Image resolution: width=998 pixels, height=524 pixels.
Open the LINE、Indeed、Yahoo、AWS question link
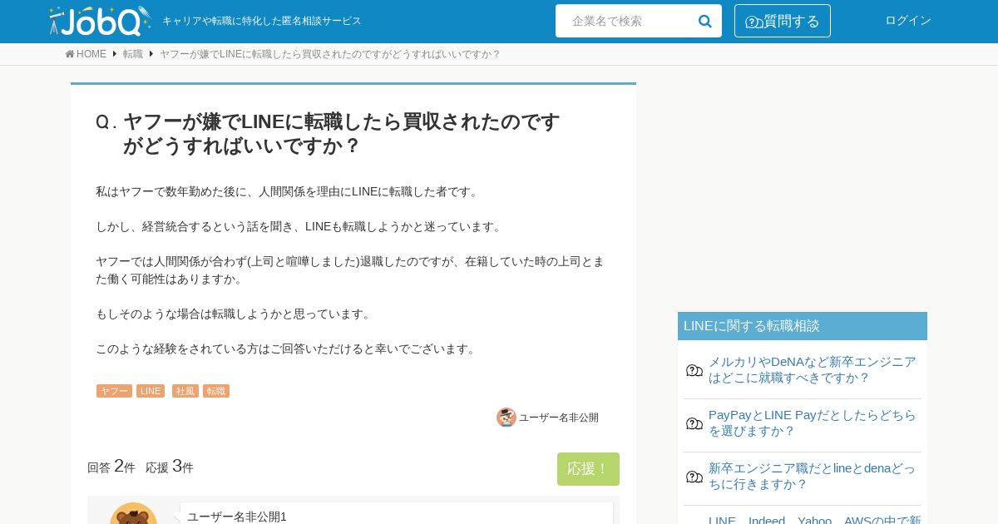(815, 519)
